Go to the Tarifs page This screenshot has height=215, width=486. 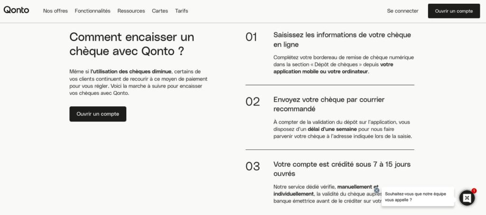point(181,11)
